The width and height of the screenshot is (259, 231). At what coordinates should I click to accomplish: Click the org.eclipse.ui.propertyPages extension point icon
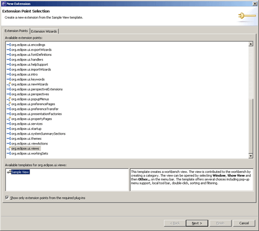click(9, 119)
